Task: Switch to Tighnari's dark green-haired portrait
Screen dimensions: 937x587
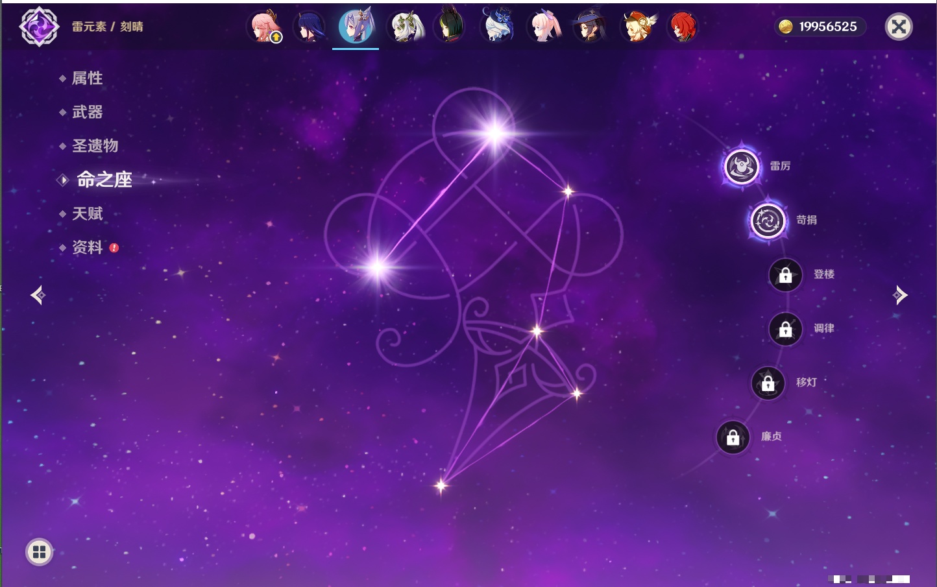Action: (450, 26)
